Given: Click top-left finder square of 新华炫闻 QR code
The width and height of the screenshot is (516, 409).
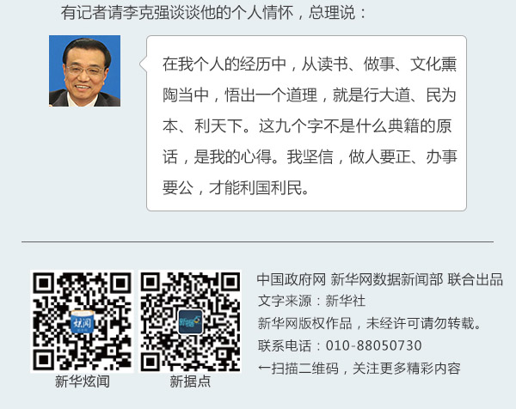Looking at the screenshot, I should 44,283.
